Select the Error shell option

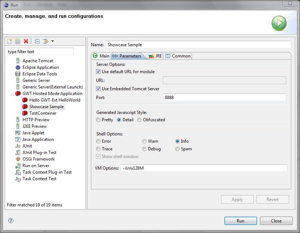point(98,141)
